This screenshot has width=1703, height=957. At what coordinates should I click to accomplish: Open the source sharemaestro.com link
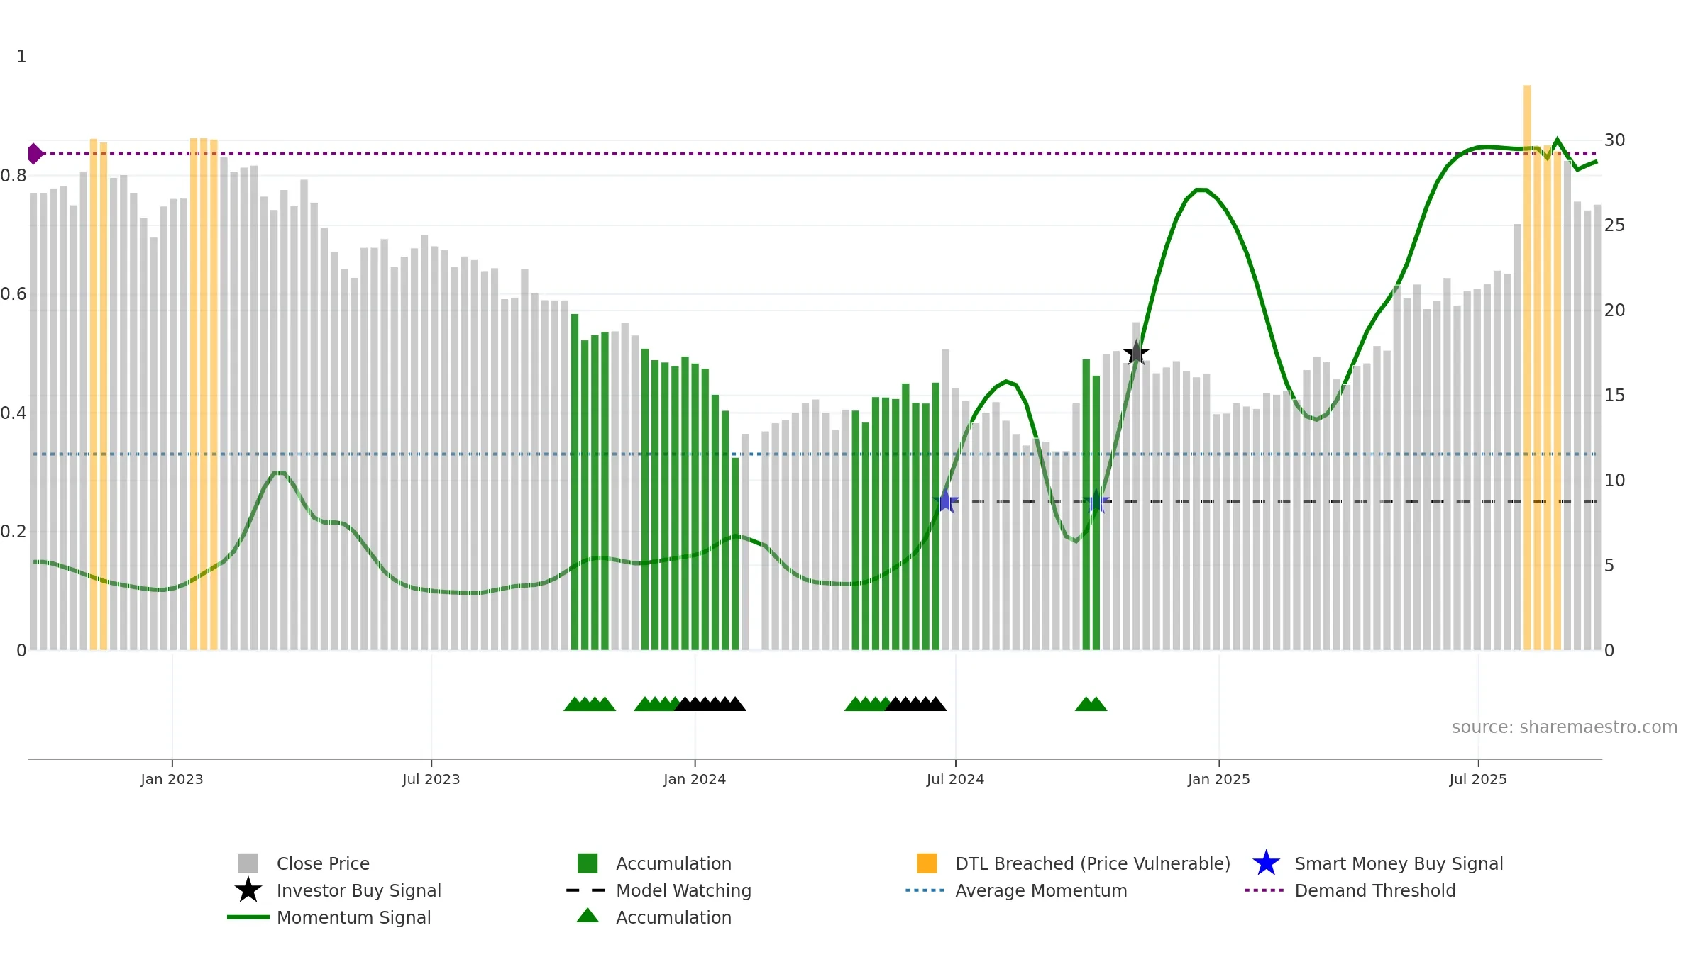(x=1564, y=727)
